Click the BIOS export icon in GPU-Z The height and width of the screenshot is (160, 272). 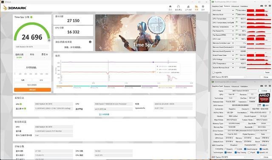pyautogui.click(x=259, y=105)
